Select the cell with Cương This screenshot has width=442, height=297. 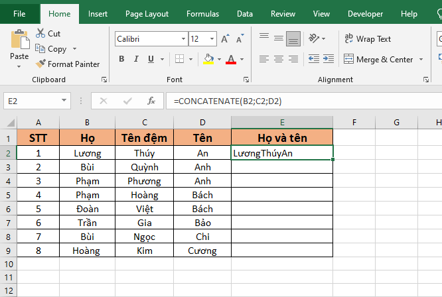202,251
